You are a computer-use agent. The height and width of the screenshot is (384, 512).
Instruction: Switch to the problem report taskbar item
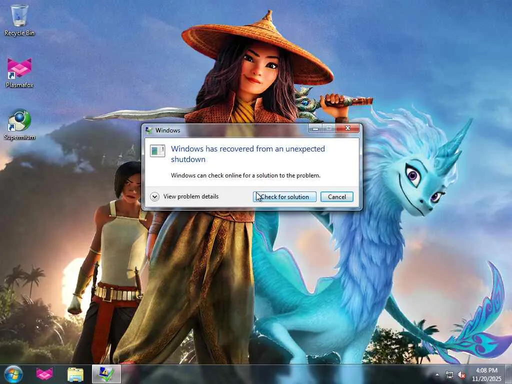tap(106, 374)
